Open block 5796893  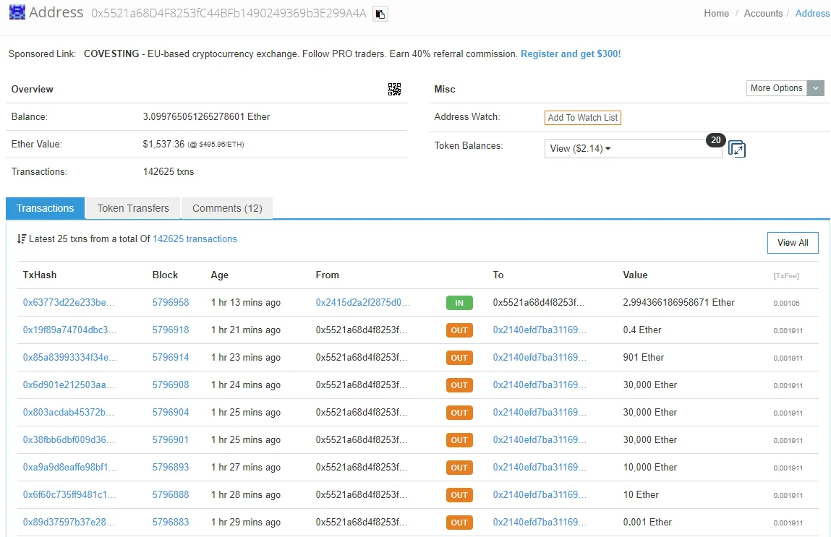171,468
